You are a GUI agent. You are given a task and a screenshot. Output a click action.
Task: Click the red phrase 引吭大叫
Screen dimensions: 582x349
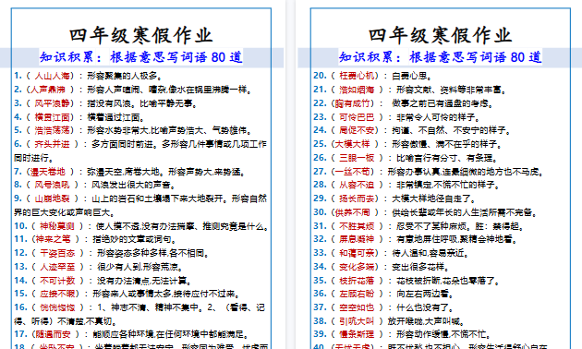pyautogui.click(x=357, y=321)
